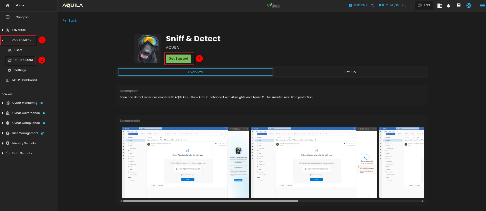Click the Sniff & Detect dog app image
486x211 pixels.
147,48
